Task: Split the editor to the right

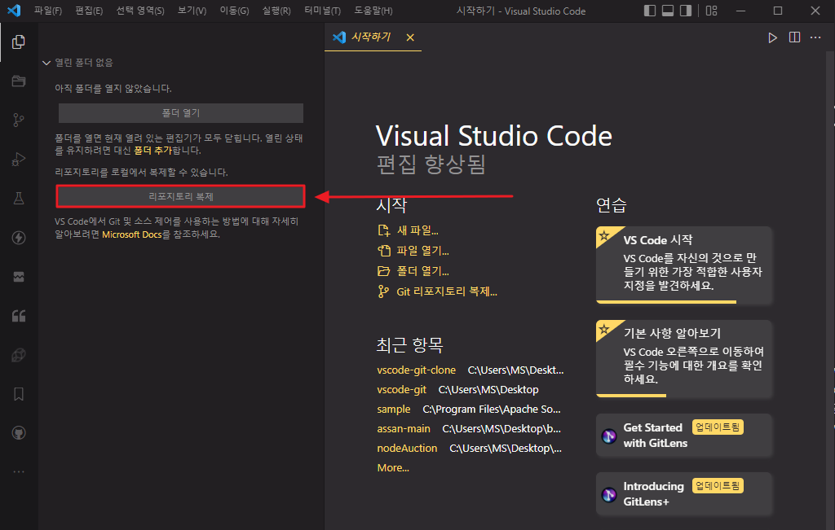Action: tap(794, 37)
